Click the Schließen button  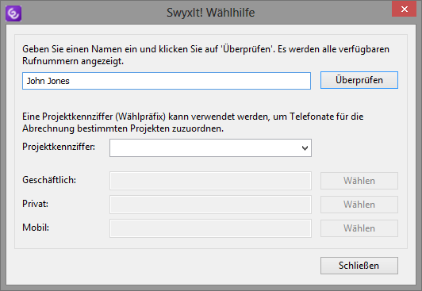tap(359, 266)
